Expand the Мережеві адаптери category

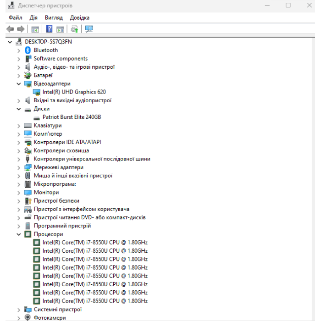[x=19, y=167]
